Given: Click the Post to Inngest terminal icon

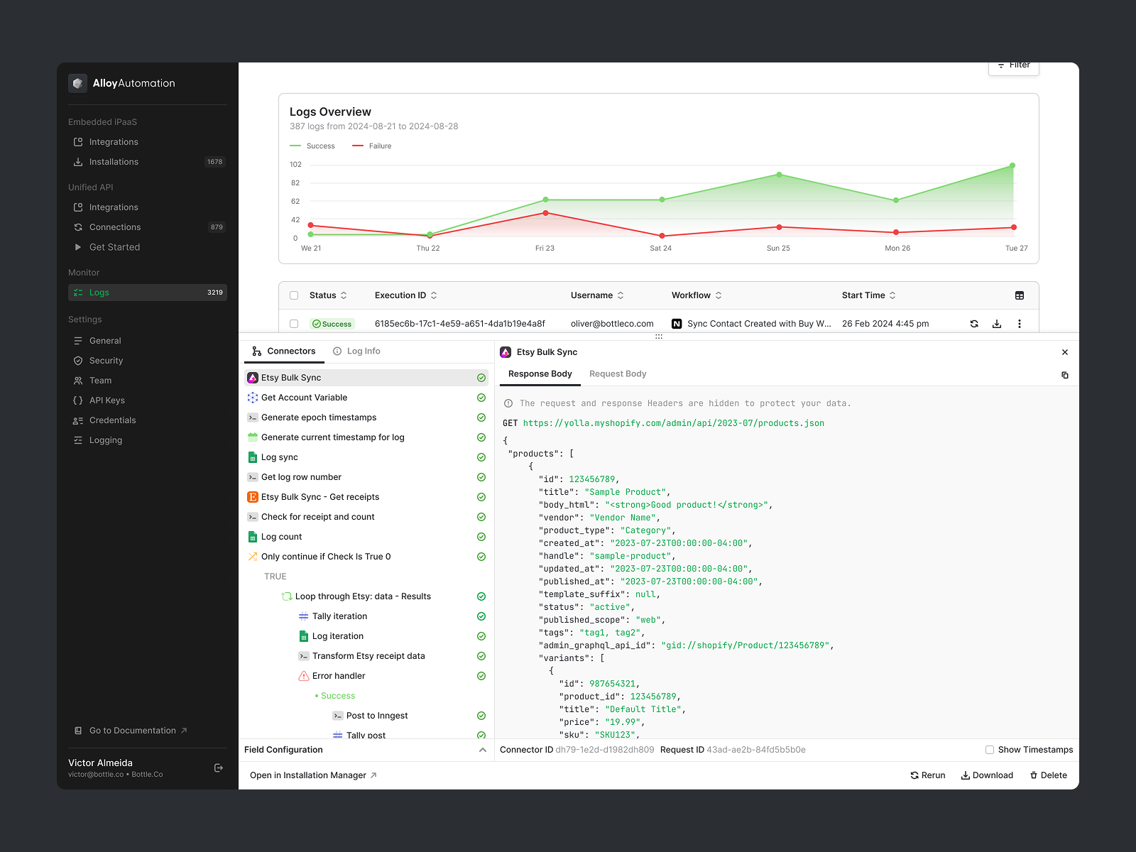Looking at the screenshot, I should pos(338,716).
